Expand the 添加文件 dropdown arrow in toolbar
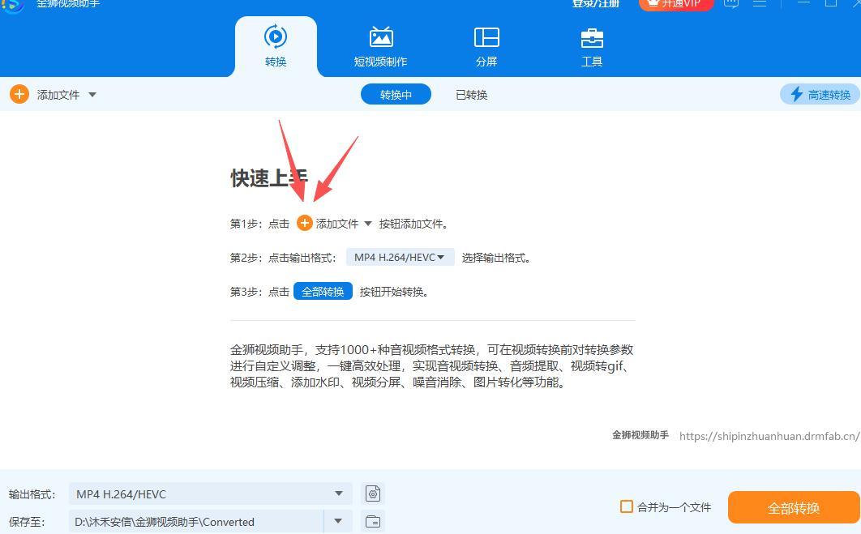861x534 pixels. (92, 94)
